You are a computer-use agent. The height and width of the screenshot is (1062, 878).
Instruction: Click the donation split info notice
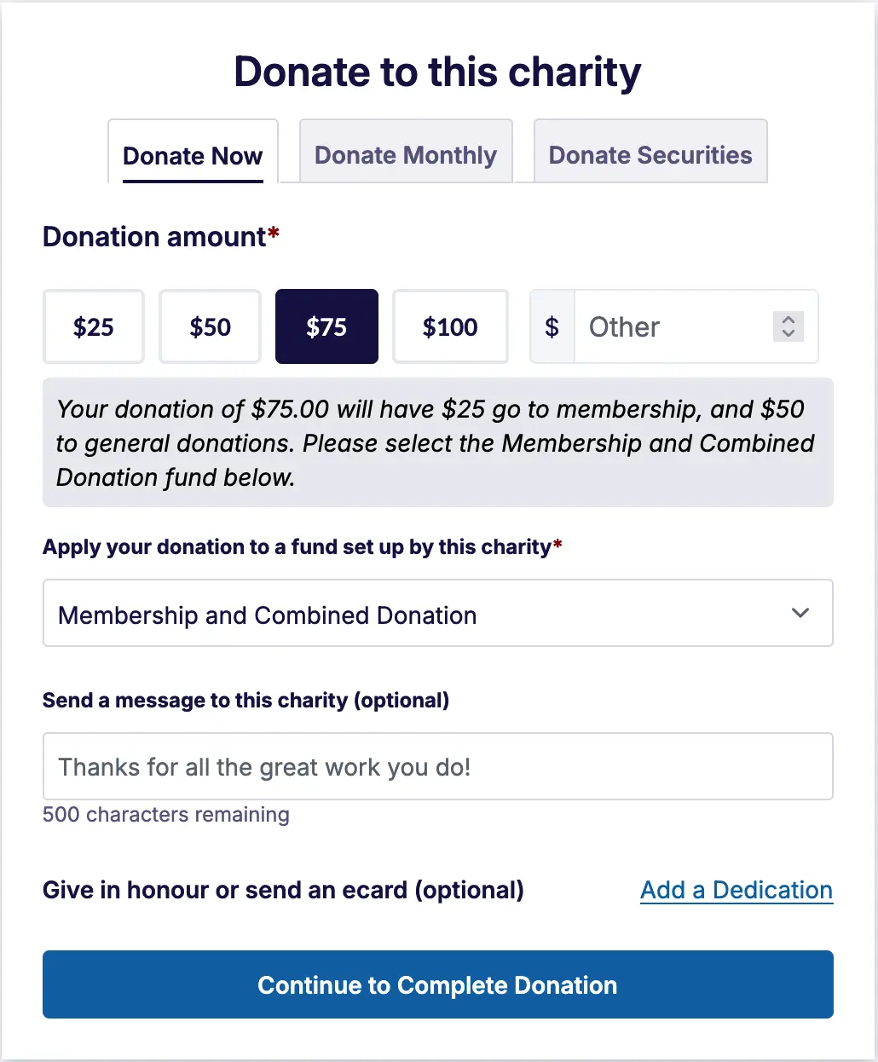pyautogui.click(x=437, y=443)
